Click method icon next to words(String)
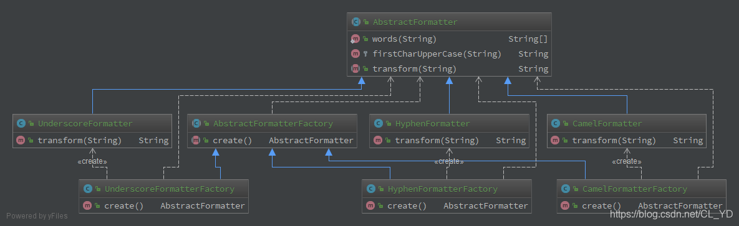This screenshot has height=226, width=739. point(355,39)
